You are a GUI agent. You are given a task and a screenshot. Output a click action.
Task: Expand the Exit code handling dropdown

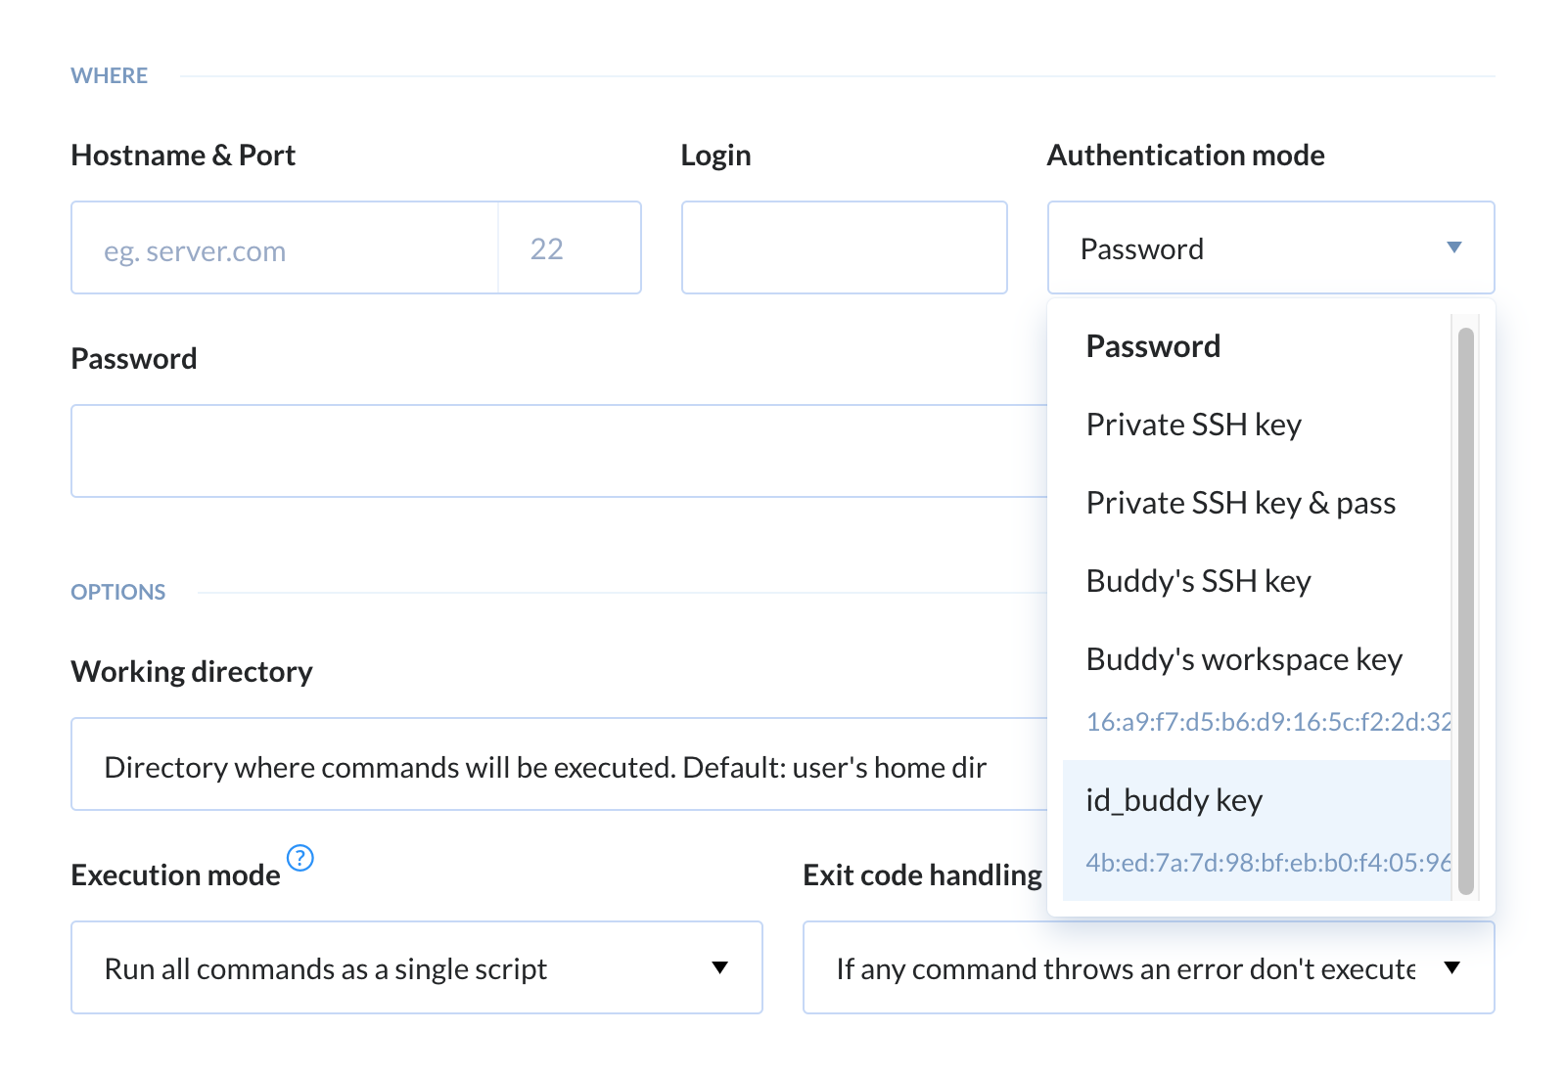(1148, 967)
